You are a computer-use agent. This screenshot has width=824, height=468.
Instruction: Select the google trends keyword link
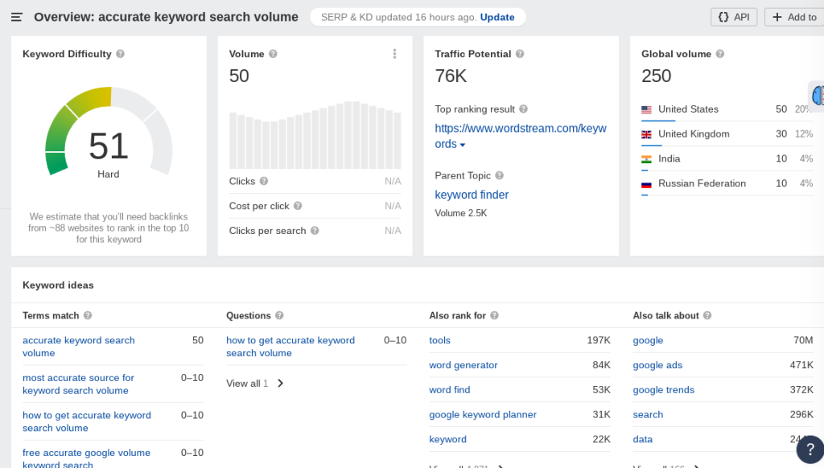(663, 390)
